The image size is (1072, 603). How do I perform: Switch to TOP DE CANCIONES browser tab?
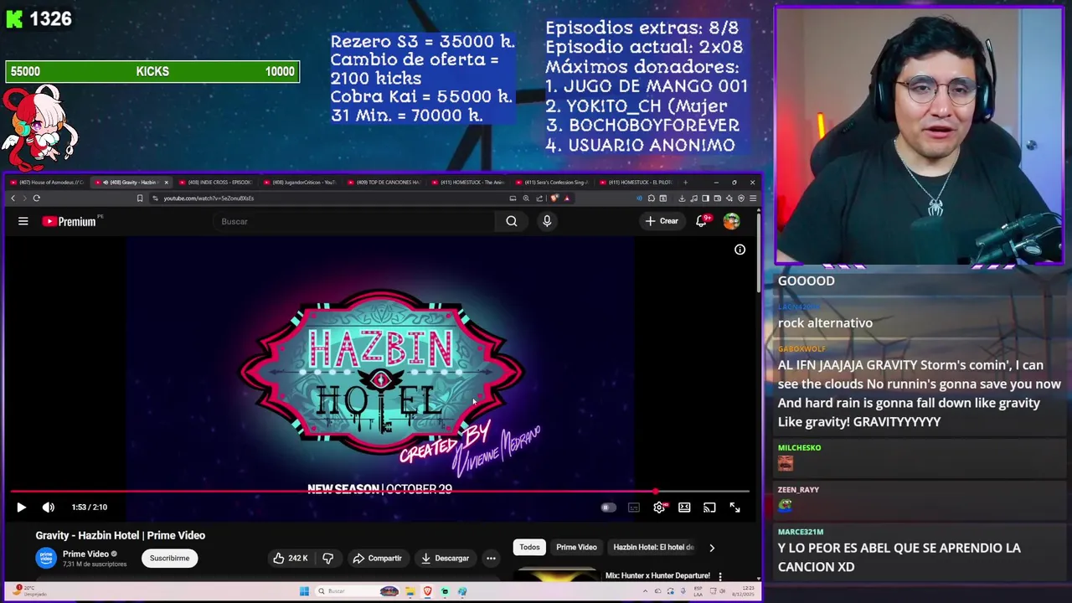[x=384, y=182]
